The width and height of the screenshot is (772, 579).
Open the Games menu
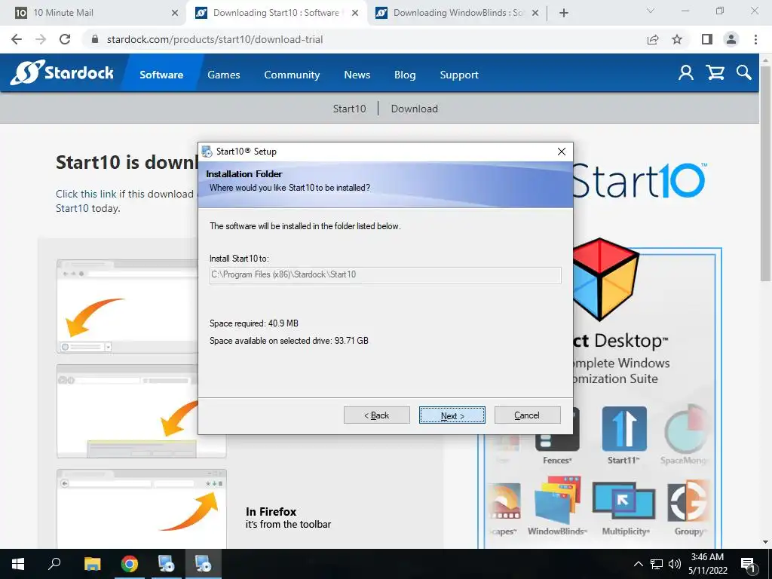(x=223, y=75)
